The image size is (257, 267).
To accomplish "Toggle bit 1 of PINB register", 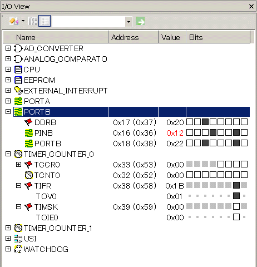I will pos(236,132).
